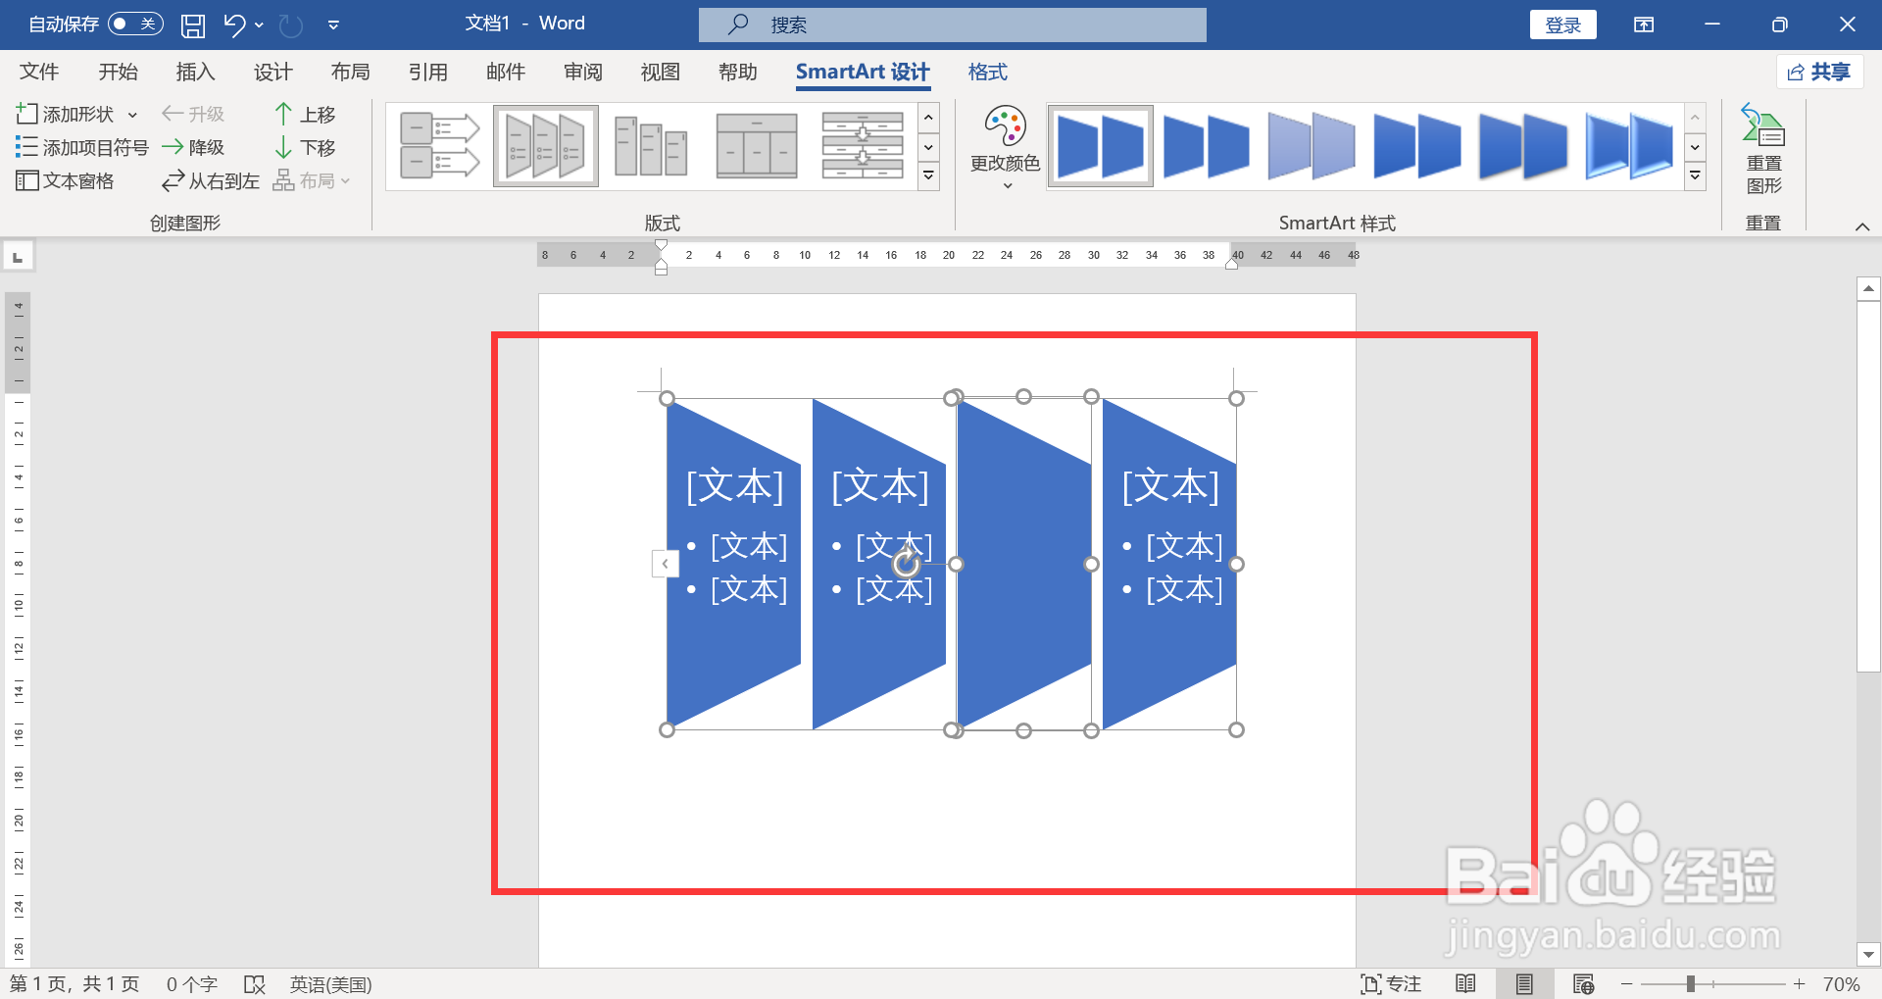The image size is (1882, 999).
Task: Click the Save disk icon
Action: [193, 25]
